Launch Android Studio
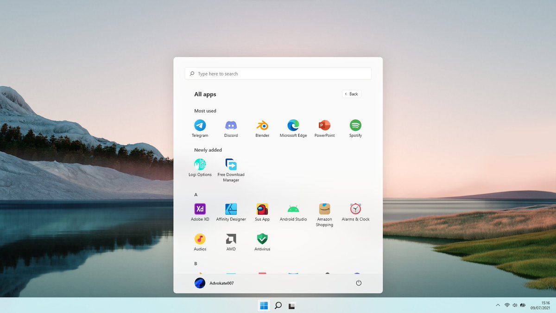Viewport: 556px width, 313px height. pyautogui.click(x=293, y=212)
